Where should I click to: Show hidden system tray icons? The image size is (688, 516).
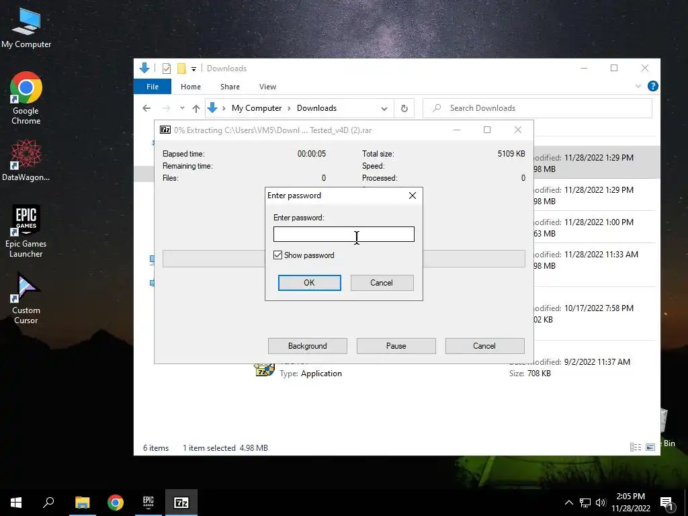click(x=568, y=503)
